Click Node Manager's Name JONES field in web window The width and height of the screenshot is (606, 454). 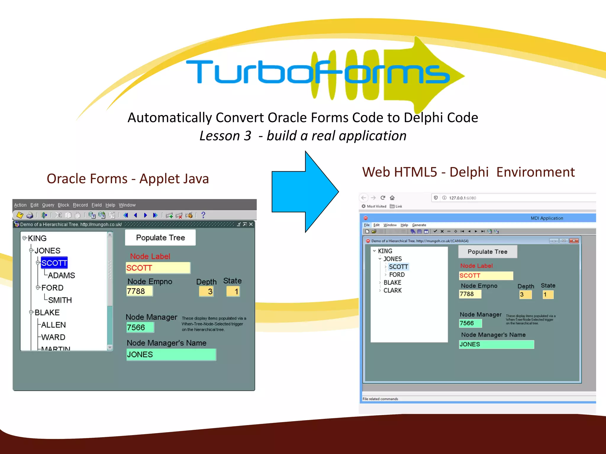pos(497,344)
